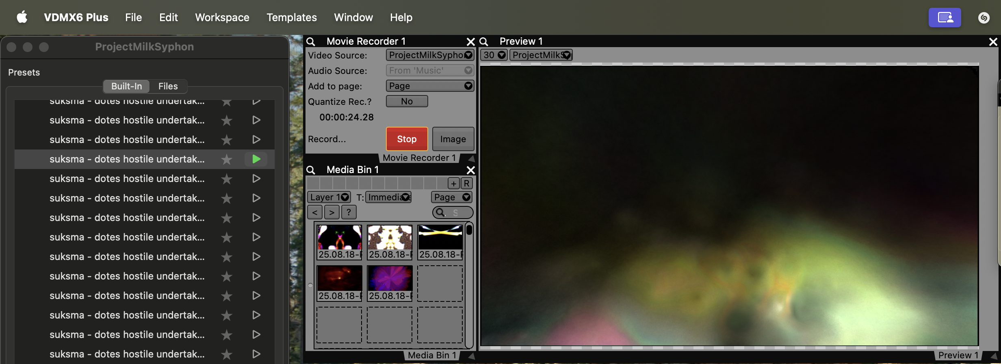Go to previous clip with < button
The width and height of the screenshot is (1001, 364).
click(x=315, y=212)
